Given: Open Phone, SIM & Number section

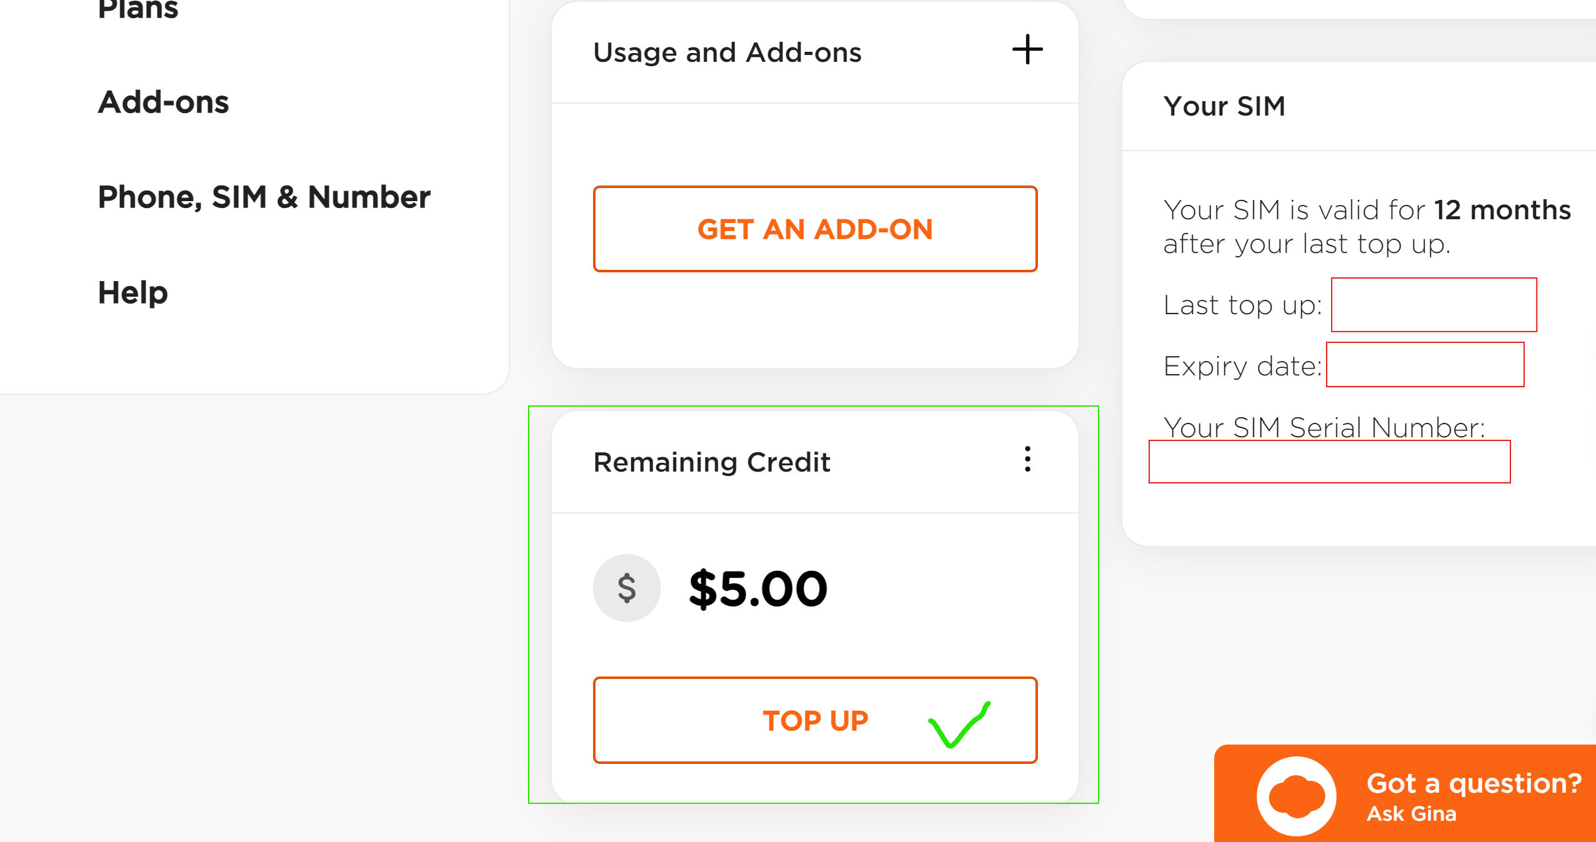Looking at the screenshot, I should tap(264, 197).
